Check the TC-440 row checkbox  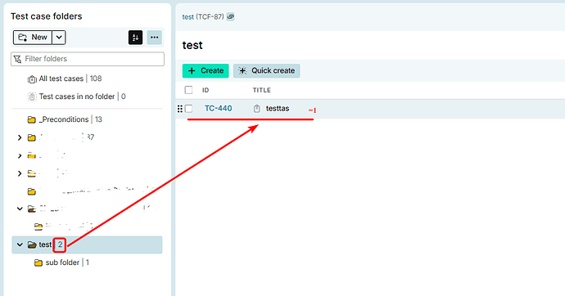pyautogui.click(x=188, y=109)
